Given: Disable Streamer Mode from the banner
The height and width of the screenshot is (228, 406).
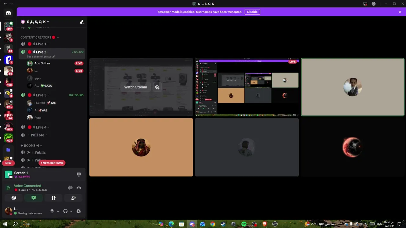Looking at the screenshot, I should (252, 12).
